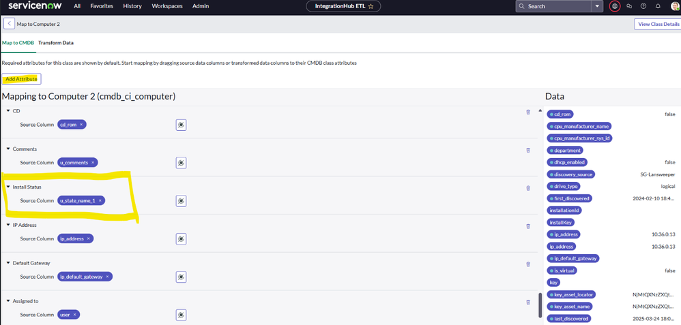
Task: Click the globe scope picker icon
Action: (615, 6)
